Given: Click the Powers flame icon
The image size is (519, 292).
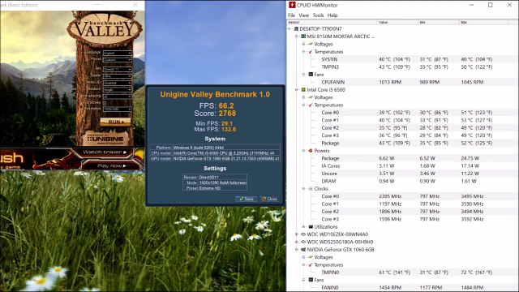Looking at the screenshot, I should [311, 151].
